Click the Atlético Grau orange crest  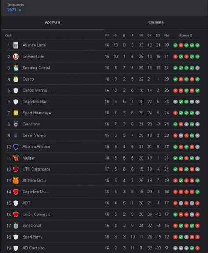click(16, 181)
